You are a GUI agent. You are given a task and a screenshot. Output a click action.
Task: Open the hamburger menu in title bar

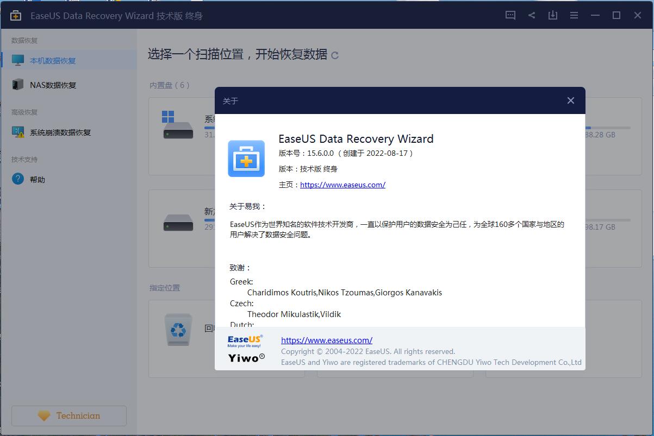(x=574, y=15)
